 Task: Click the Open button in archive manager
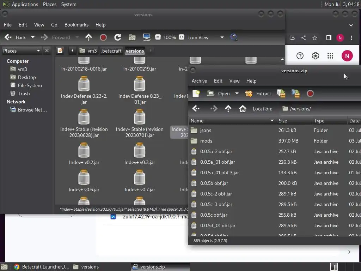click(x=218, y=94)
